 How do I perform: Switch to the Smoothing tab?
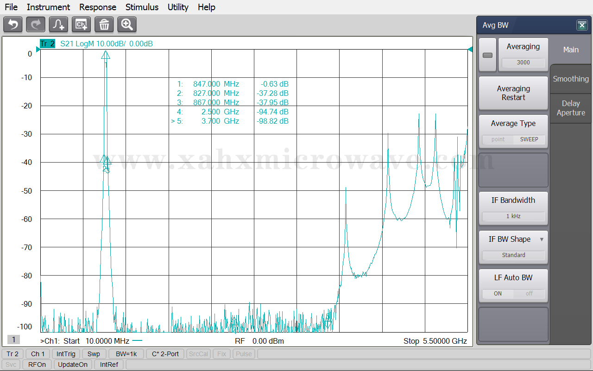point(571,79)
